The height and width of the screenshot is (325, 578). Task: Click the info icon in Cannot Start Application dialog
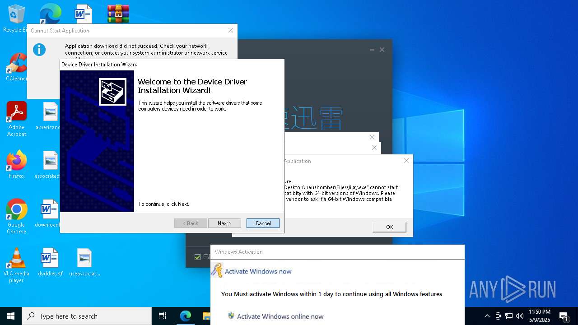pos(39,49)
